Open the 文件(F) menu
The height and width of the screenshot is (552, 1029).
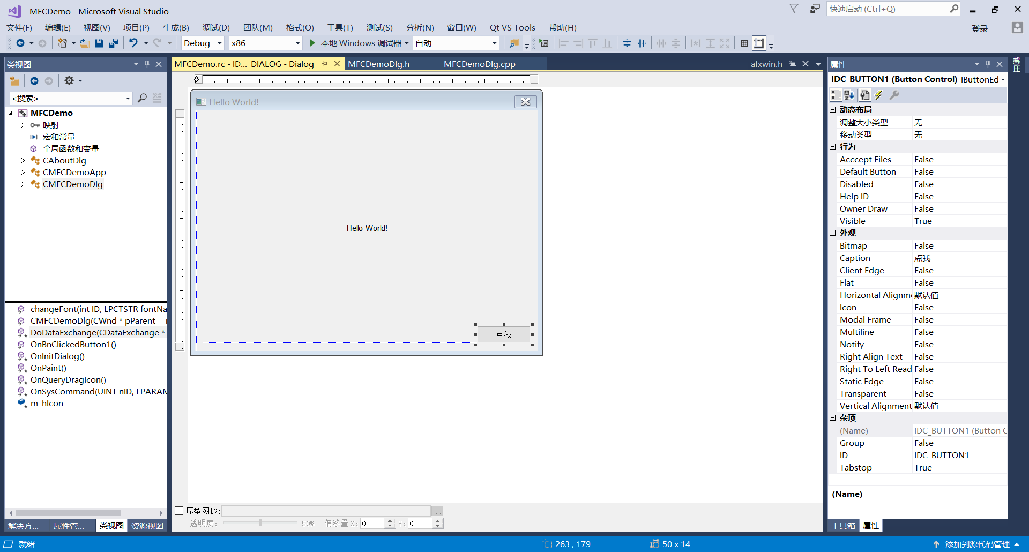19,28
